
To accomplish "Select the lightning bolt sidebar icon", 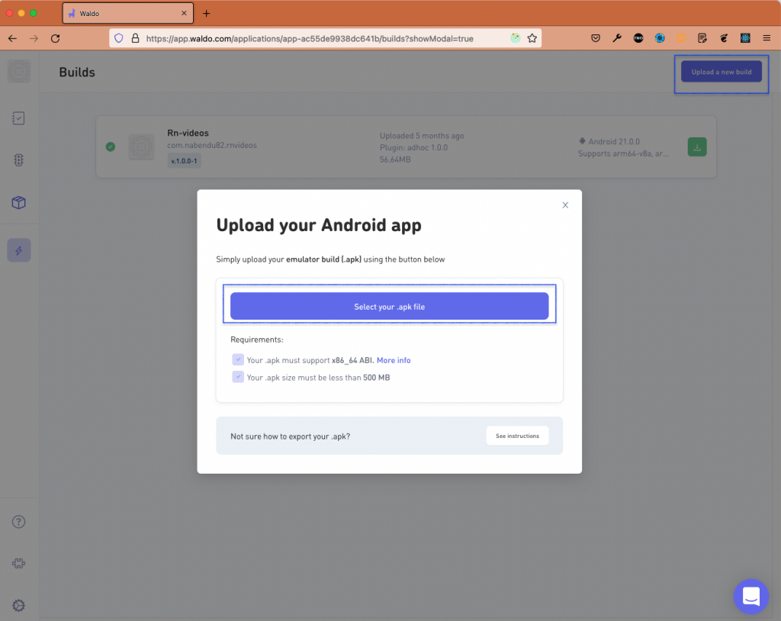I will pos(19,250).
